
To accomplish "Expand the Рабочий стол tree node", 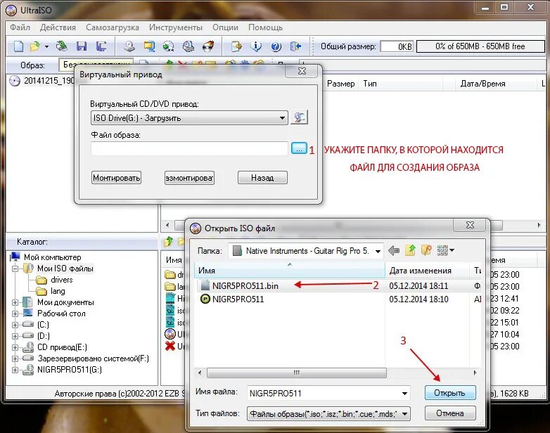I will (x=15, y=314).
